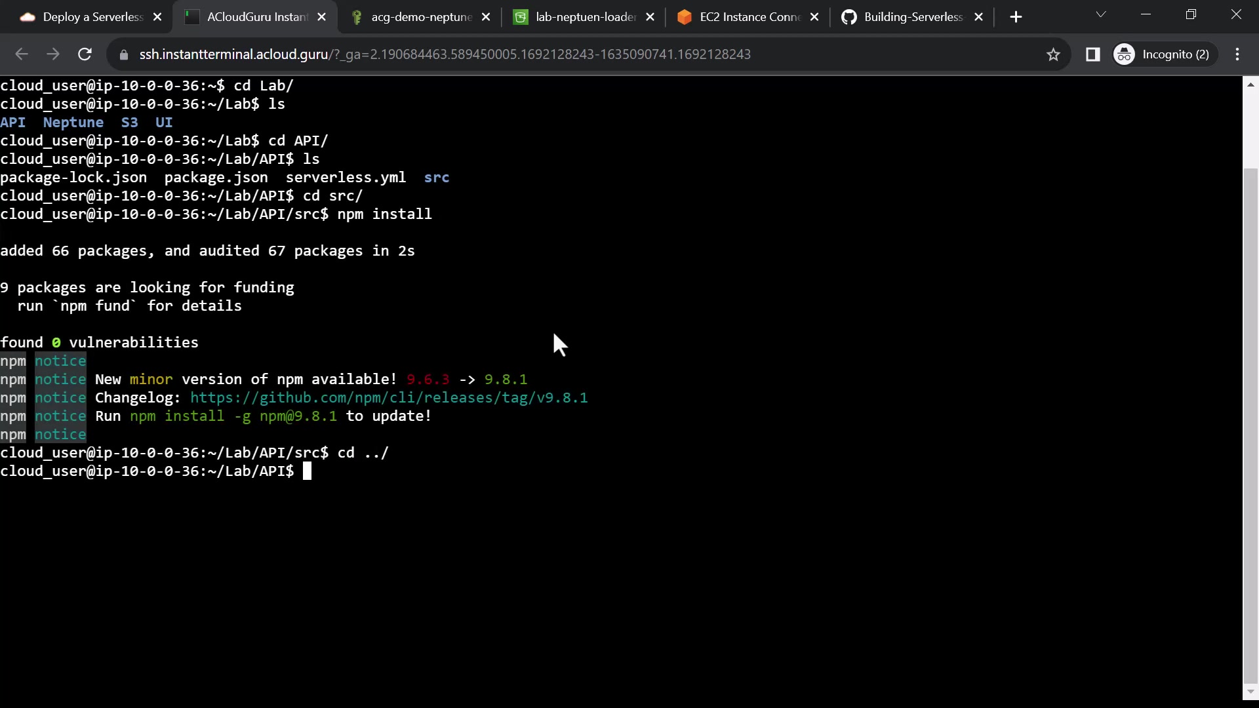Expand the tab search dropdown chevron
The image size is (1259, 708).
pyautogui.click(x=1101, y=14)
